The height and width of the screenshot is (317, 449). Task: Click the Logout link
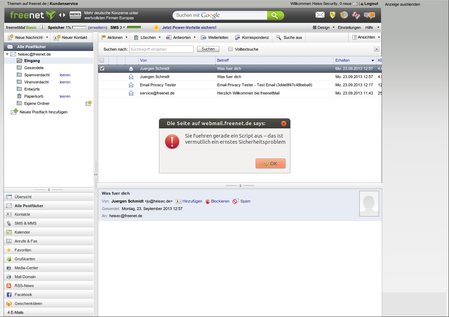tap(371, 4)
